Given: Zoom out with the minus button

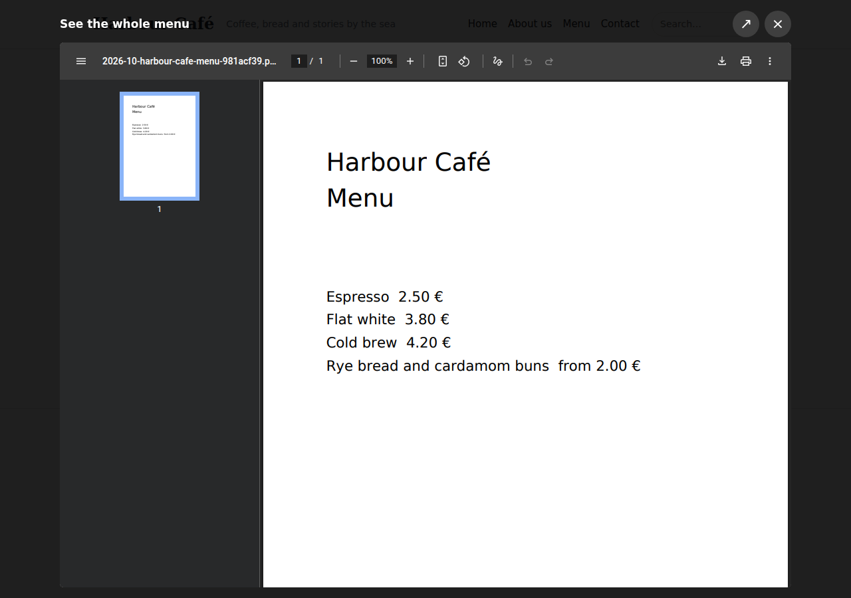Looking at the screenshot, I should [354, 61].
